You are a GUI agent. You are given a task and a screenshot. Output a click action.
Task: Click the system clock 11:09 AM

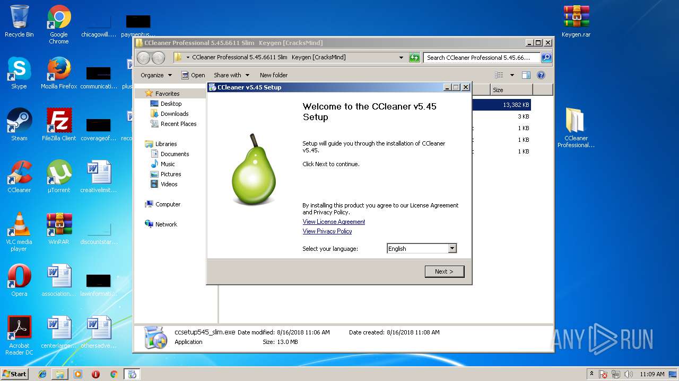(652, 374)
